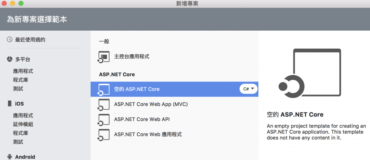Click the preview title 空的 ASP.NET Core
The width and height of the screenshot is (370, 160).
pyautogui.click(x=295, y=115)
